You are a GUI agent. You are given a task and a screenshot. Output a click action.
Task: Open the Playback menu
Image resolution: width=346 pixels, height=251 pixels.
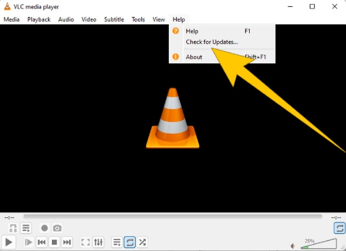[x=39, y=20]
